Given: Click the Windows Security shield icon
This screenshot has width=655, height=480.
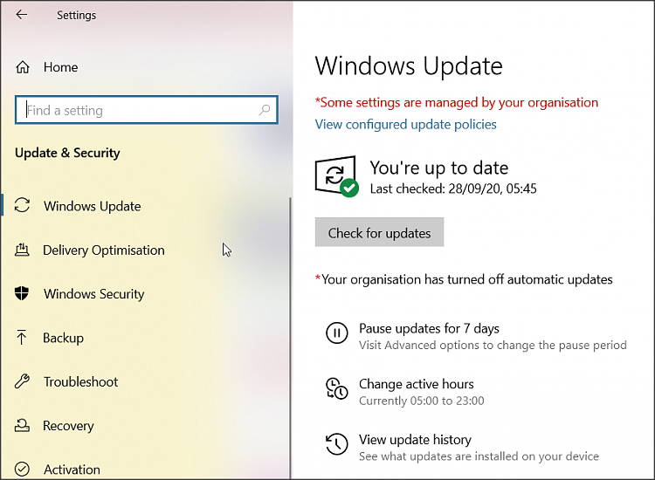Looking at the screenshot, I should click(x=22, y=293).
